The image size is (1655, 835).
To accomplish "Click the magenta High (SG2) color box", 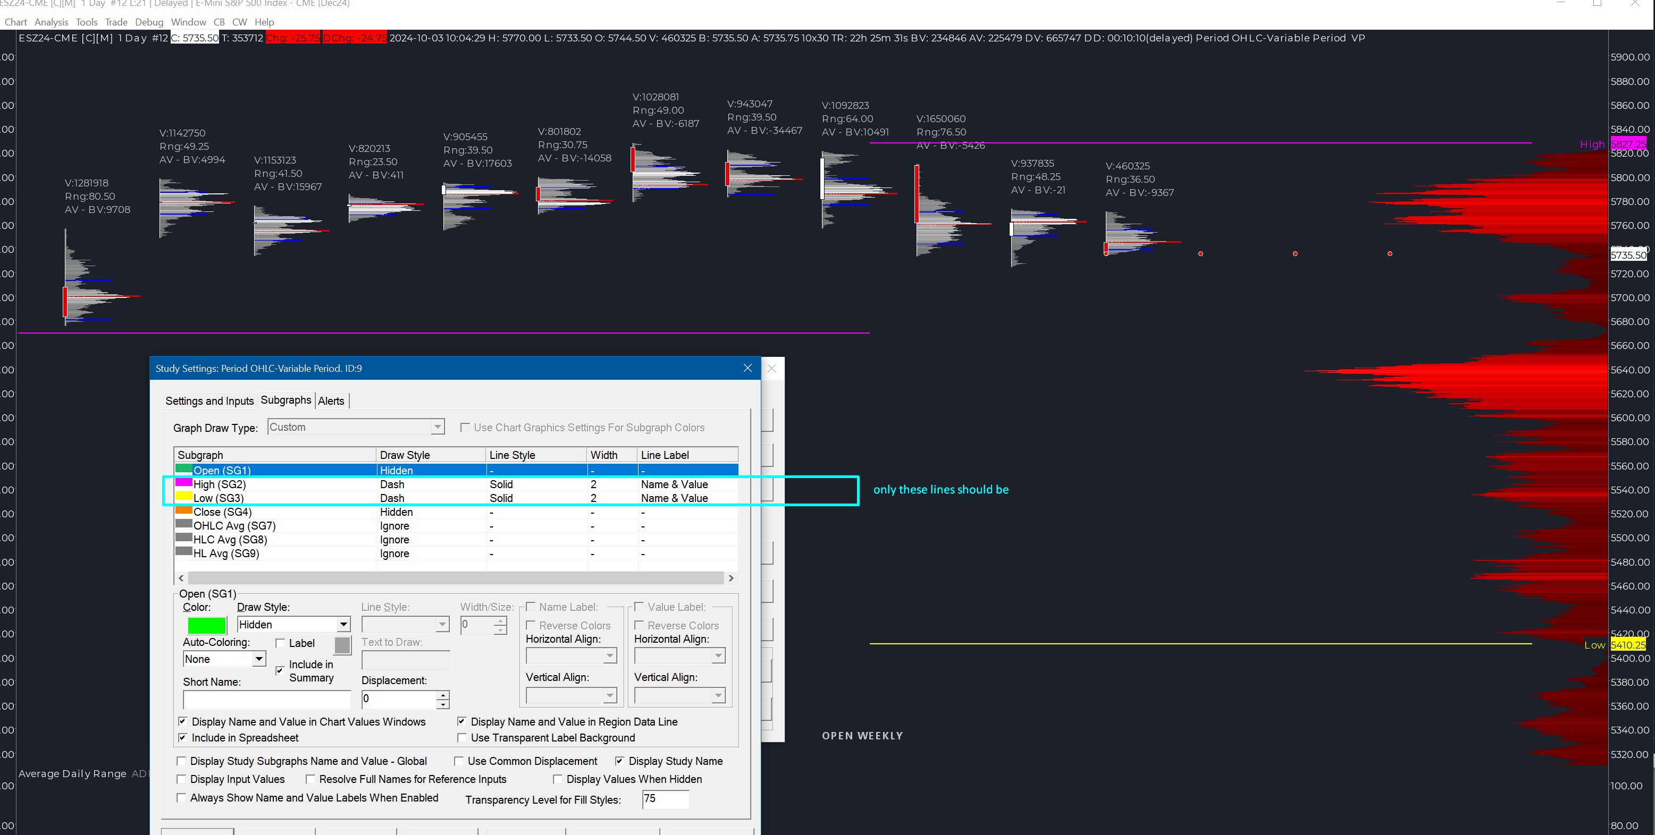I will [x=184, y=483].
